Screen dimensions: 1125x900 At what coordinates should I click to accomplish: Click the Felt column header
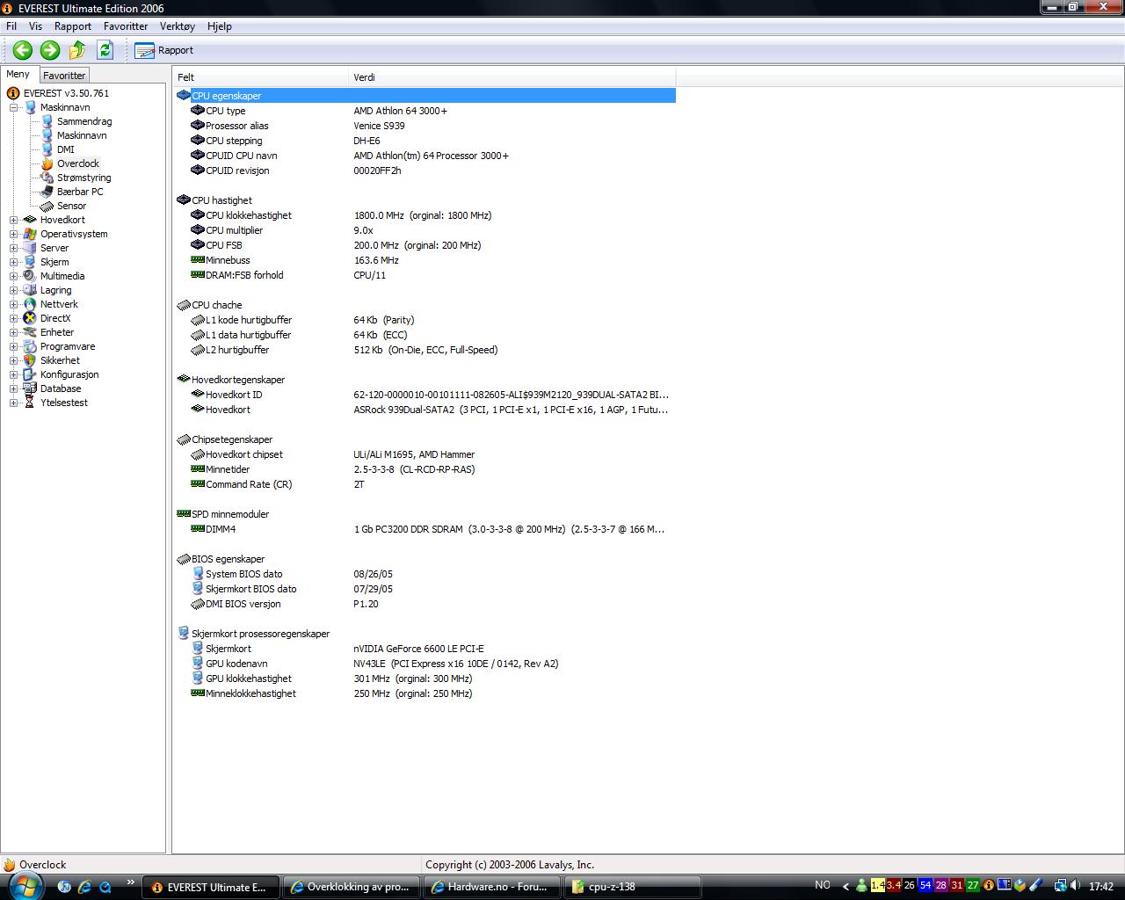click(261, 77)
